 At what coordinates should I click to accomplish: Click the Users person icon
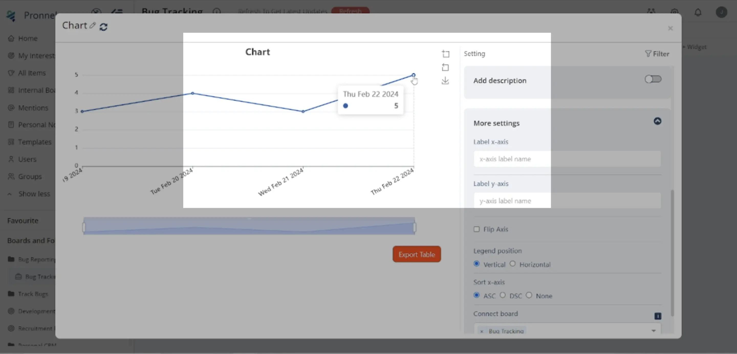[x=11, y=159]
